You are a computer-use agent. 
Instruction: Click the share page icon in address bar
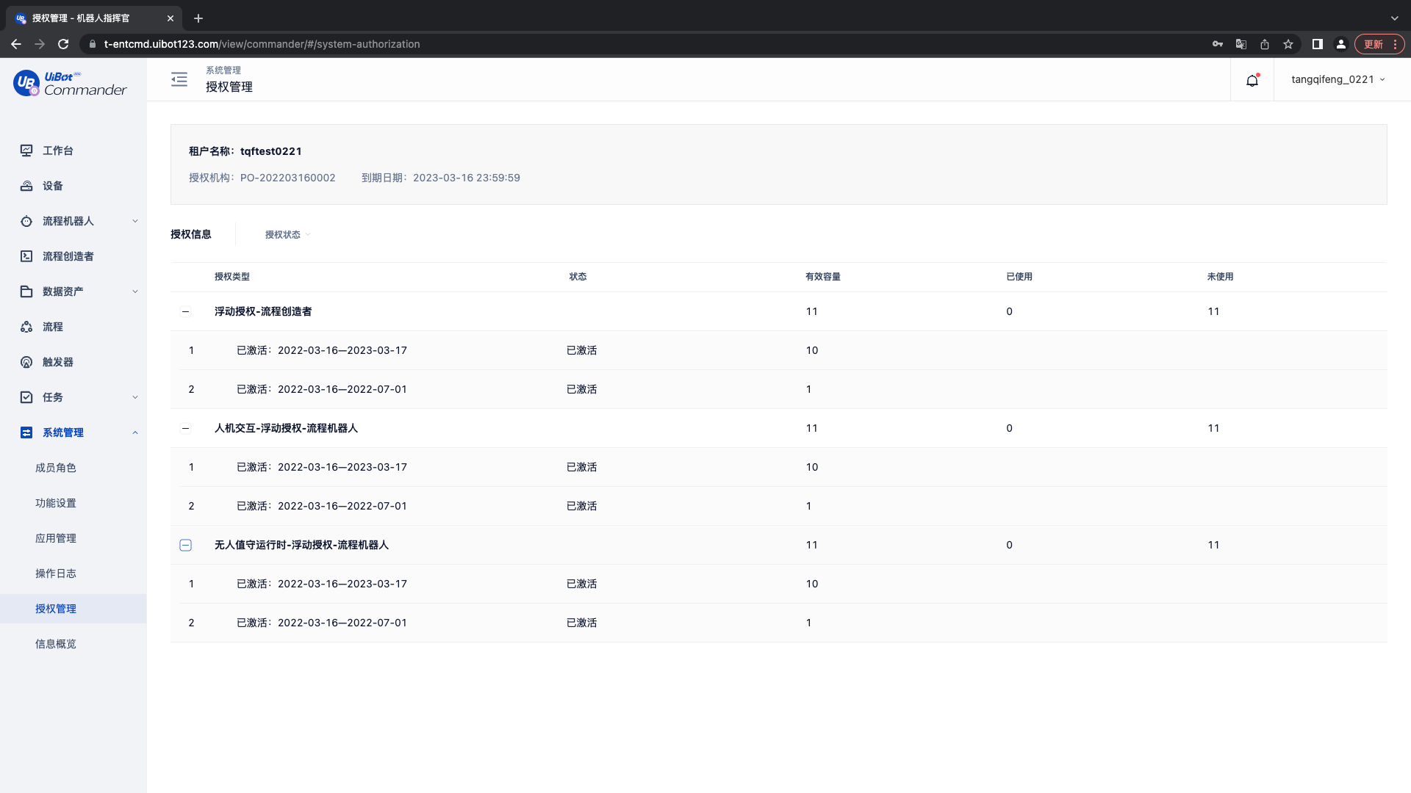click(x=1265, y=44)
